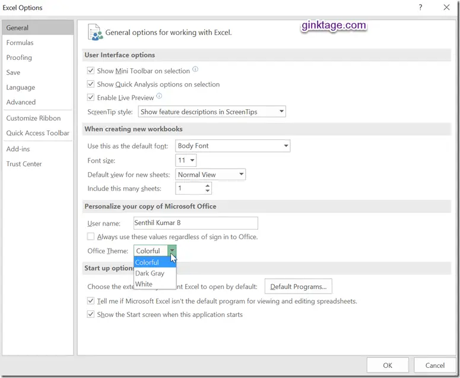Disable the Enable Live Preview checkbox
This screenshot has height=378, width=460.
coord(91,97)
